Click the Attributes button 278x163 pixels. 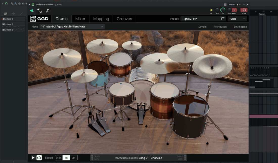click(x=220, y=26)
